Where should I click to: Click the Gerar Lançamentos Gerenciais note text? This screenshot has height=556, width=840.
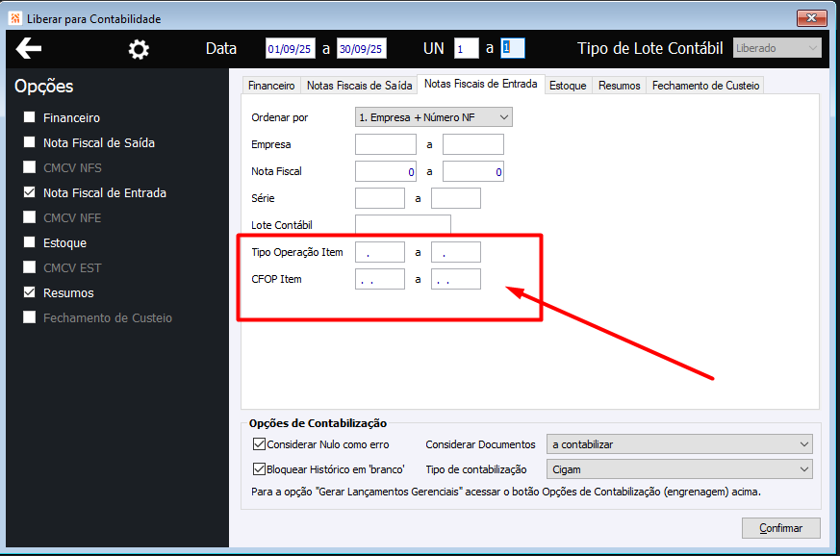[506, 492]
